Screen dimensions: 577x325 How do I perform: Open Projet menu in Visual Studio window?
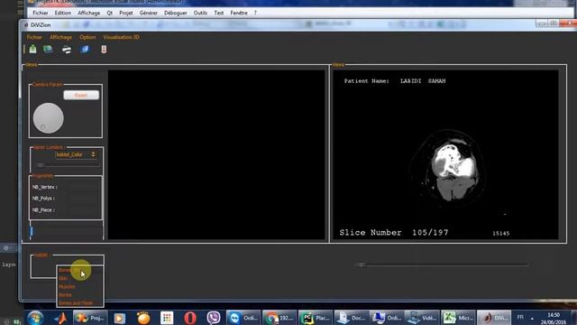pos(126,13)
